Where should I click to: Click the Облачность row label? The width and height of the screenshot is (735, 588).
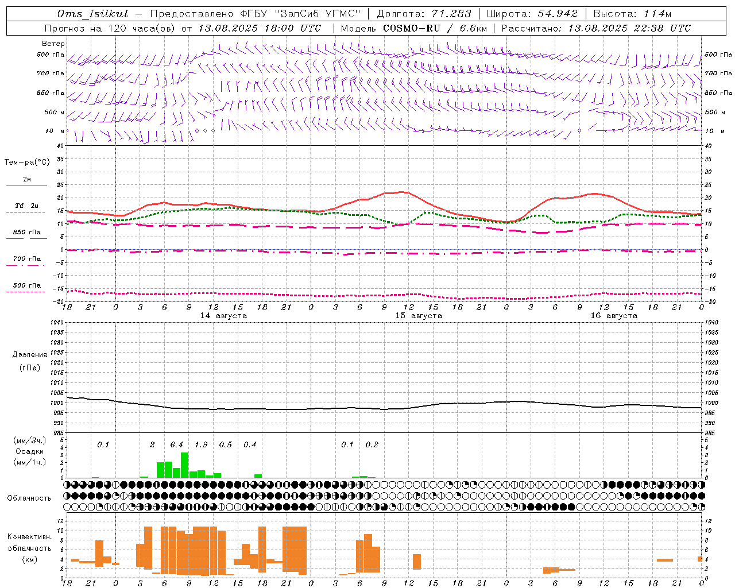pos(29,498)
